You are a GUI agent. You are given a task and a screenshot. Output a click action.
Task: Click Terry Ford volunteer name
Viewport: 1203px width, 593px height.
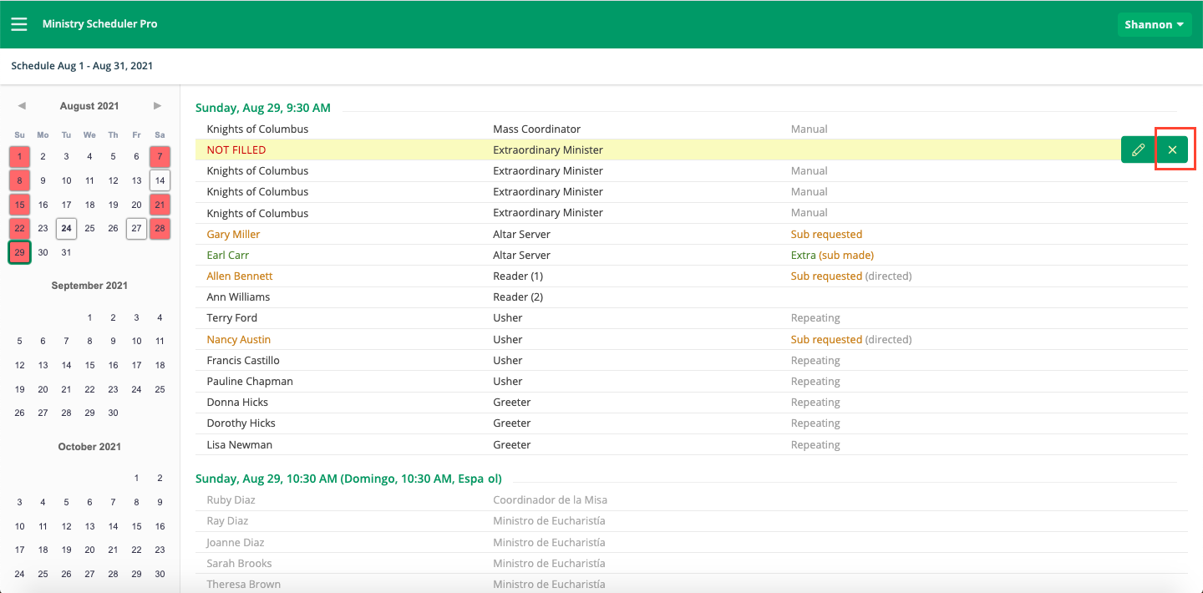[x=232, y=317]
